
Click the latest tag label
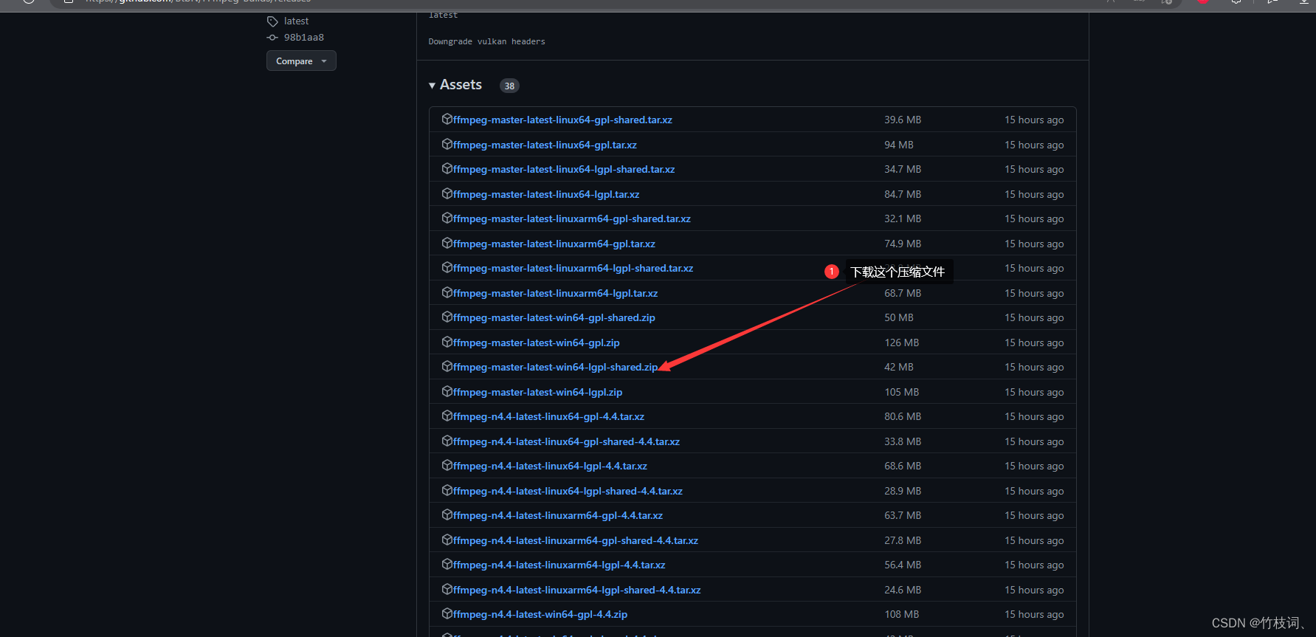tap(296, 21)
